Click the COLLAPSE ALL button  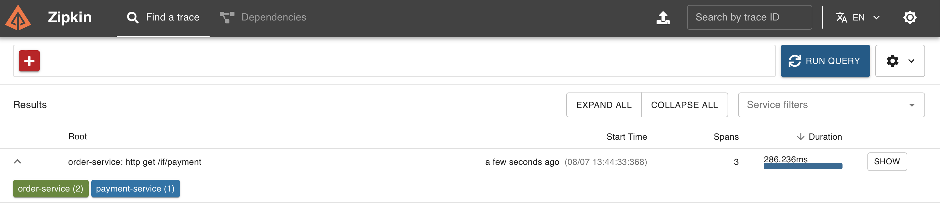coord(684,105)
